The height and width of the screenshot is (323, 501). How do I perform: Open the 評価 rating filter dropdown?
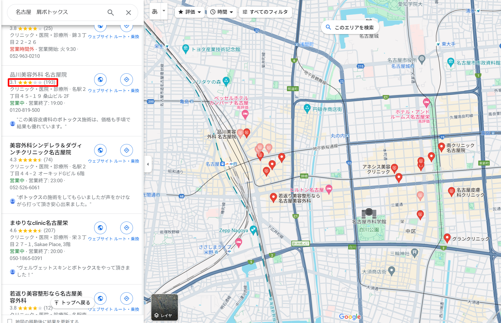click(x=190, y=12)
